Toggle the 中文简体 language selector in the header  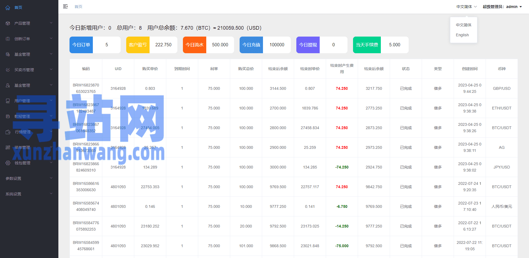coord(466,7)
